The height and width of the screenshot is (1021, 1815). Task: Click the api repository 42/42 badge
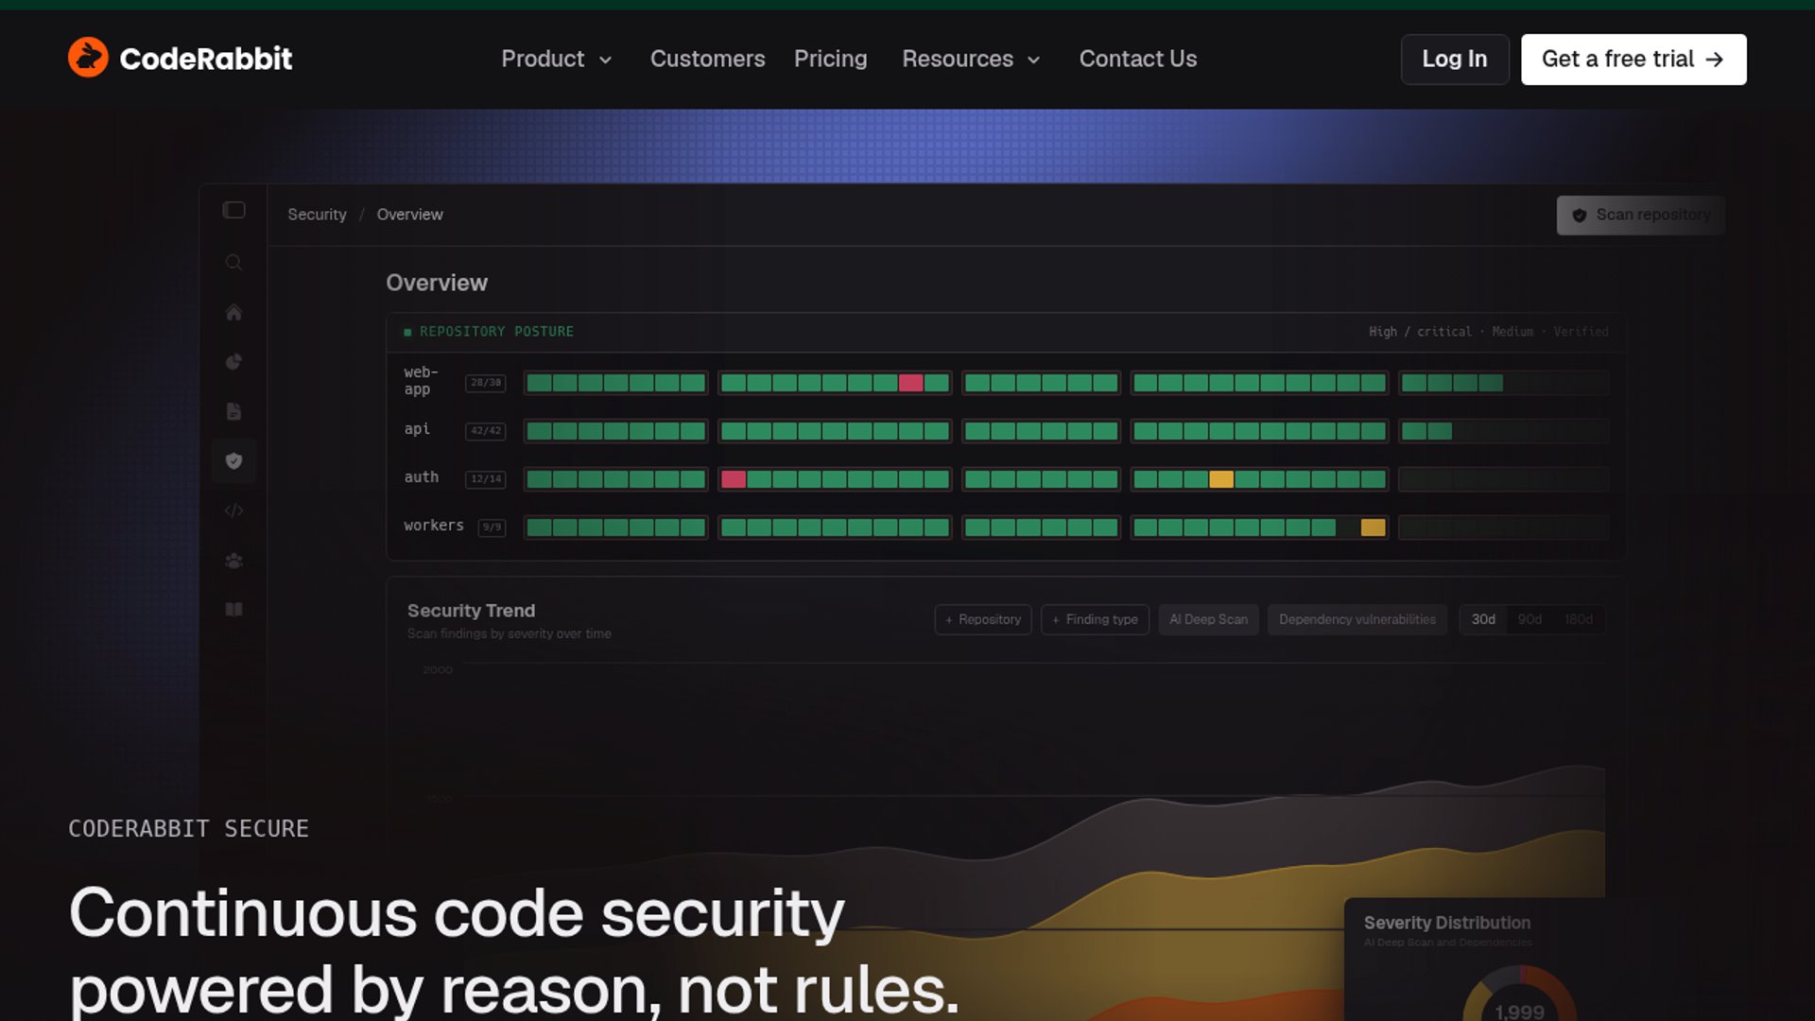[486, 431]
